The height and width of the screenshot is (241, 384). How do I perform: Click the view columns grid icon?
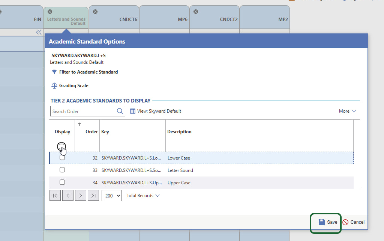132,111
